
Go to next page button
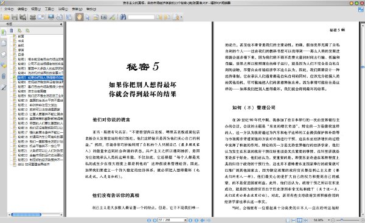[190, 220]
